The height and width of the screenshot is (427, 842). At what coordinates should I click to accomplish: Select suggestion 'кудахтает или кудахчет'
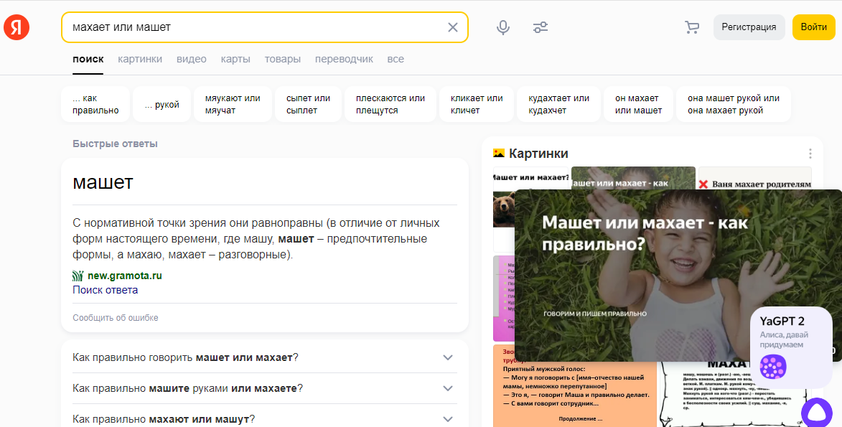tap(559, 104)
